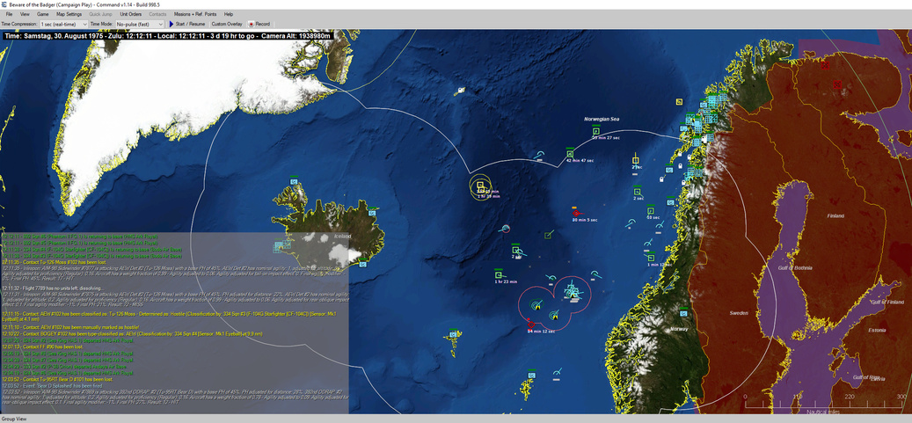Toggle the Record button

[259, 24]
